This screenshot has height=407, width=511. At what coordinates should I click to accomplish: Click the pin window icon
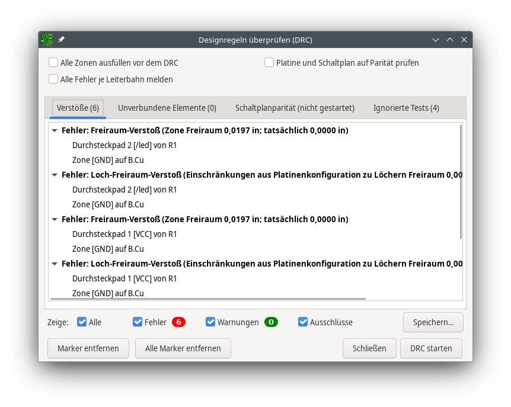pyautogui.click(x=61, y=40)
